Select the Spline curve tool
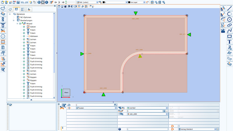Image resolution: width=233 pixels, height=131 pixels. click(x=230, y=31)
